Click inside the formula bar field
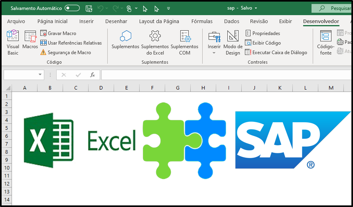The width and height of the screenshot is (353, 207). tap(223, 75)
